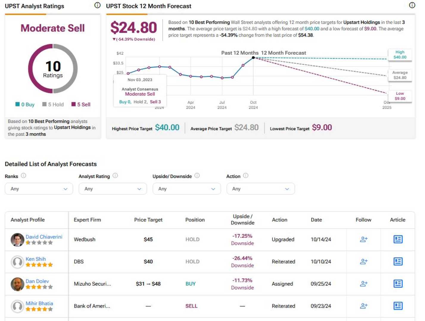Click the Upside/Downside filter info icon
Image resolution: width=425 pixels, height=321 pixels.
[197, 176]
